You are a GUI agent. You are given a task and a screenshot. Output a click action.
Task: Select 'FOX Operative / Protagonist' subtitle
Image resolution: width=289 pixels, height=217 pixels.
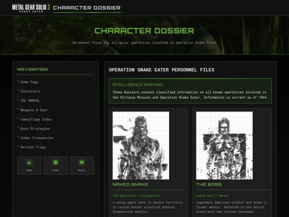coord(136,196)
